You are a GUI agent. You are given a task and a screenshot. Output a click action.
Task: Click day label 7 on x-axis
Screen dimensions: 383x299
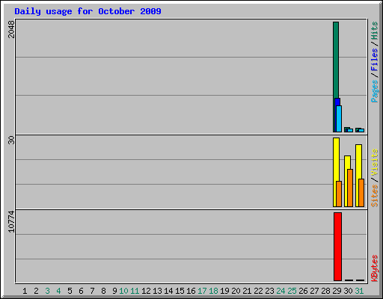pyautogui.click(x=92, y=291)
